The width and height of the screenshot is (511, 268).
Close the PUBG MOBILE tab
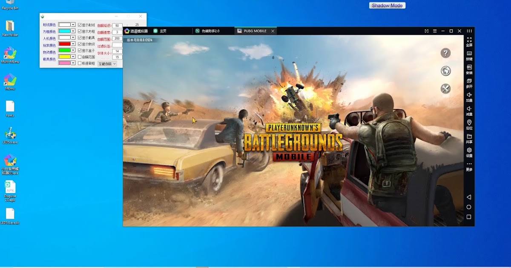pos(273,31)
